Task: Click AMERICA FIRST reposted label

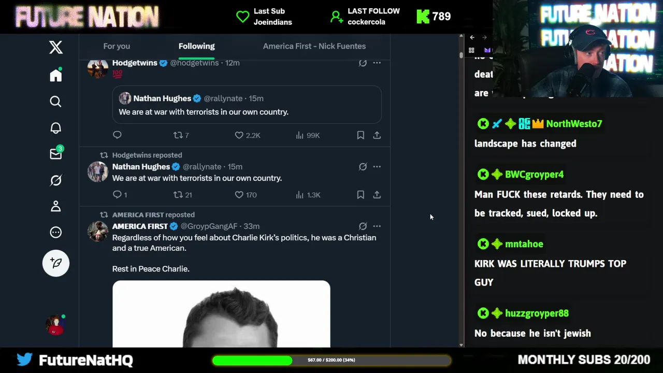Action: (153, 214)
